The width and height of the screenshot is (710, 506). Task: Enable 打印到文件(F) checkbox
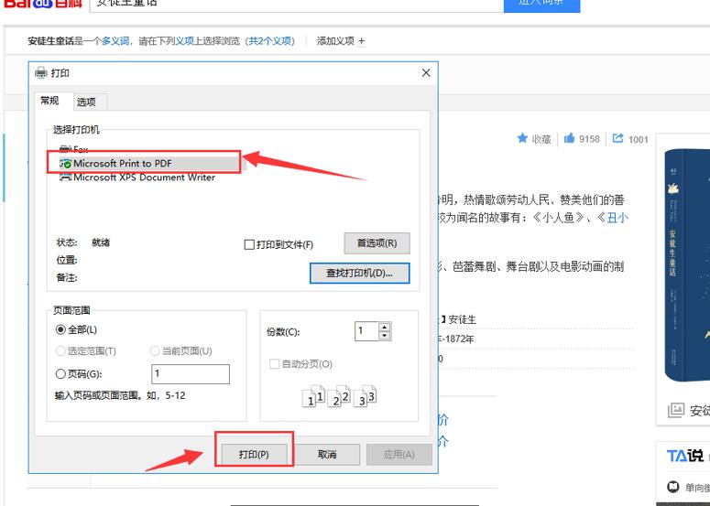pos(249,244)
